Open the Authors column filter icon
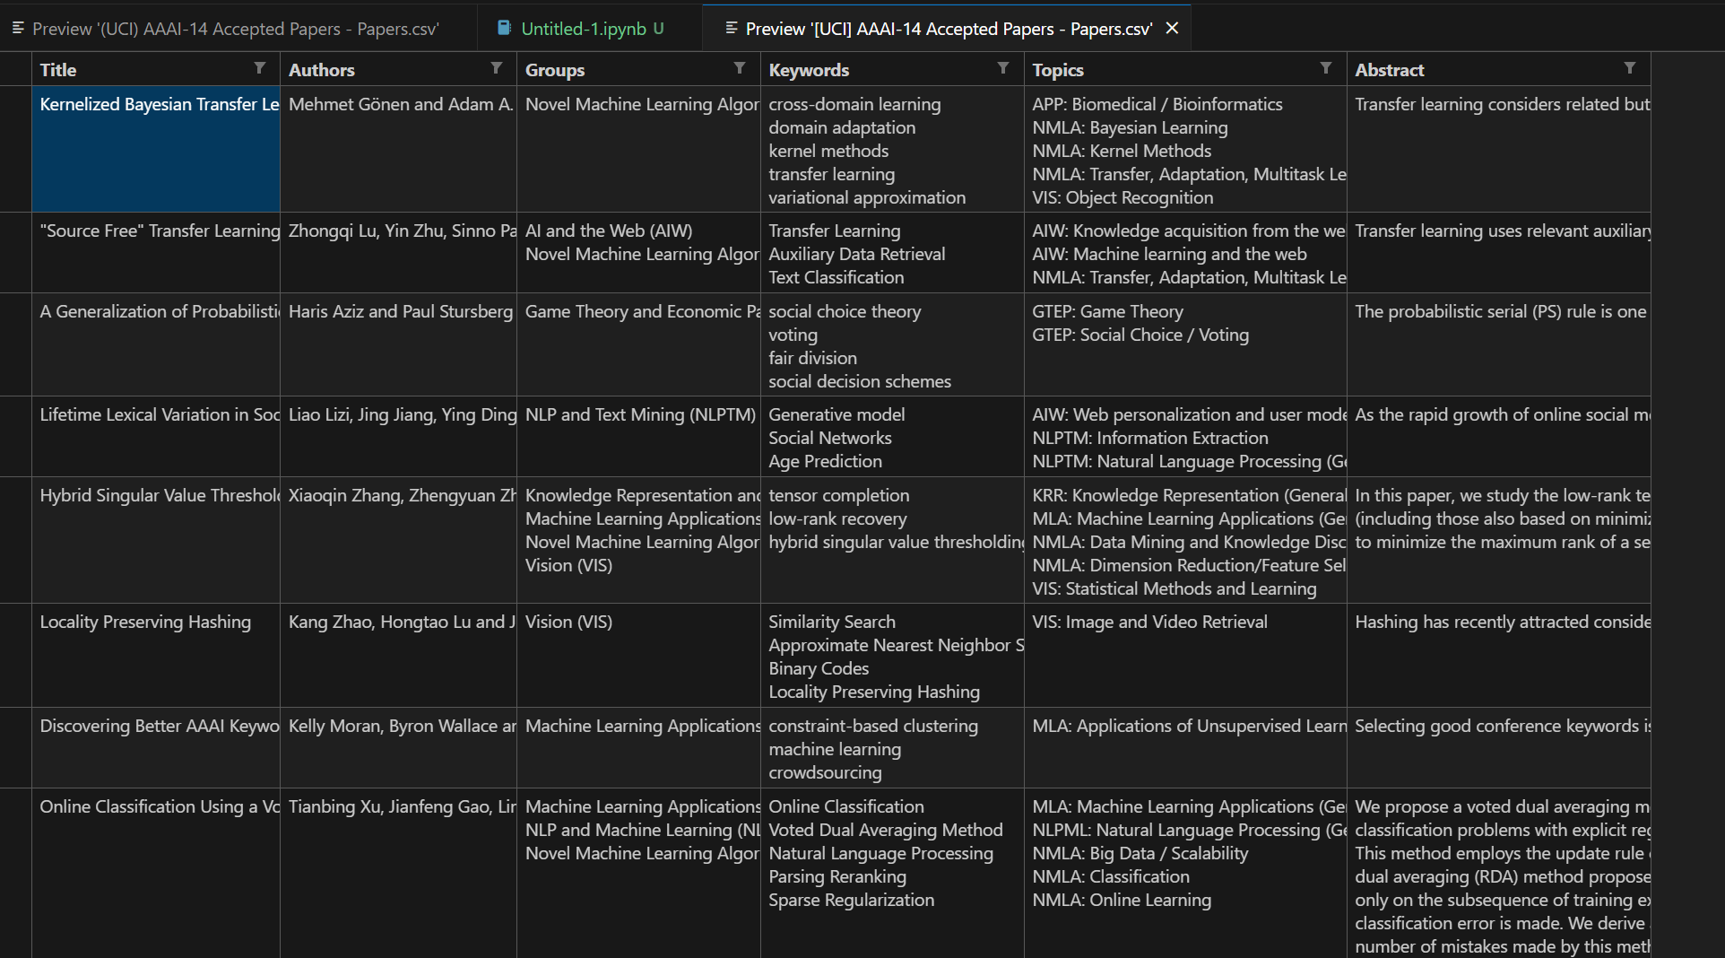The height and width of the screenshot is (958, 1725). click(496, 68)
